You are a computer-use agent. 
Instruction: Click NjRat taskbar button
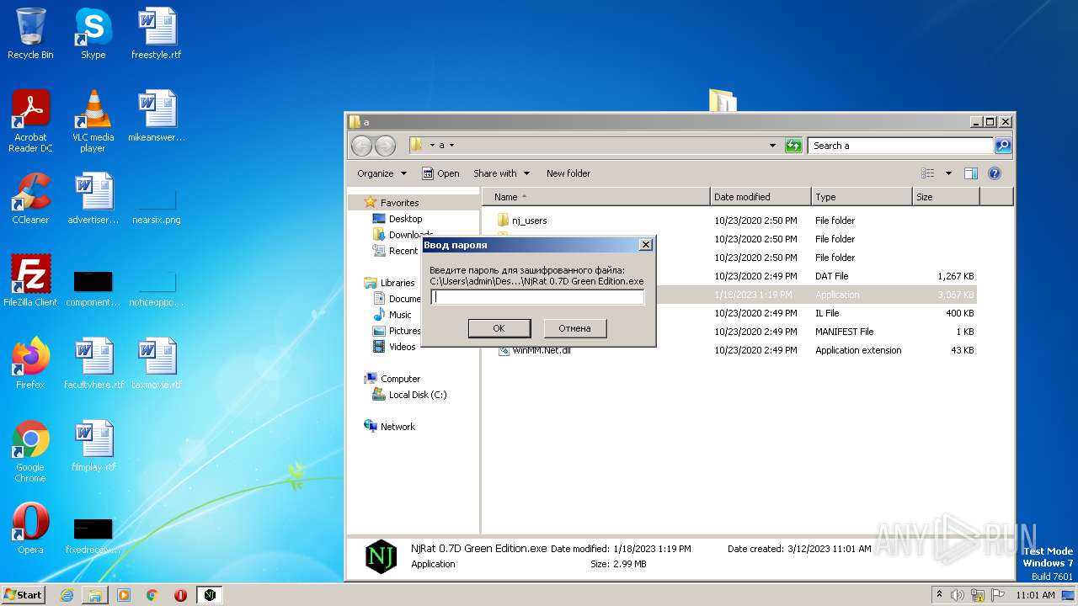pos(210,595)
